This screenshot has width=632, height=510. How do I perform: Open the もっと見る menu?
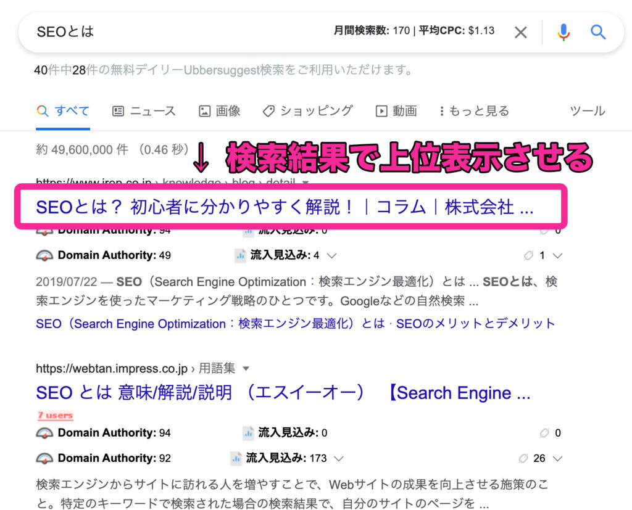click(475, 111)
